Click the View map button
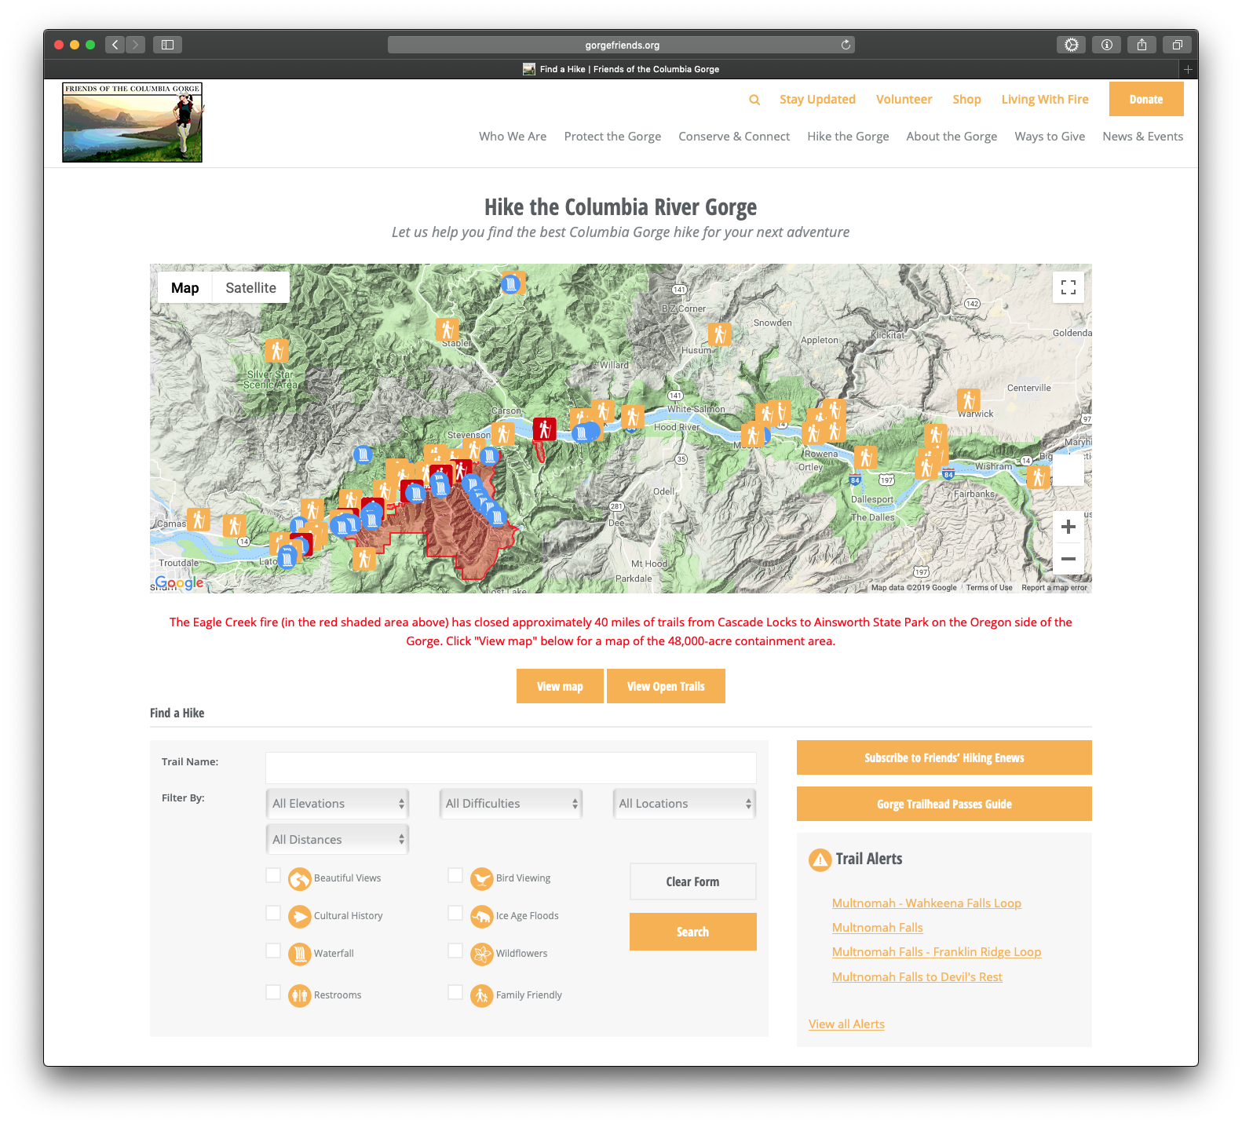This screenshot has height=1124, width=1242. pyautogui.click(x=560, y=686)
